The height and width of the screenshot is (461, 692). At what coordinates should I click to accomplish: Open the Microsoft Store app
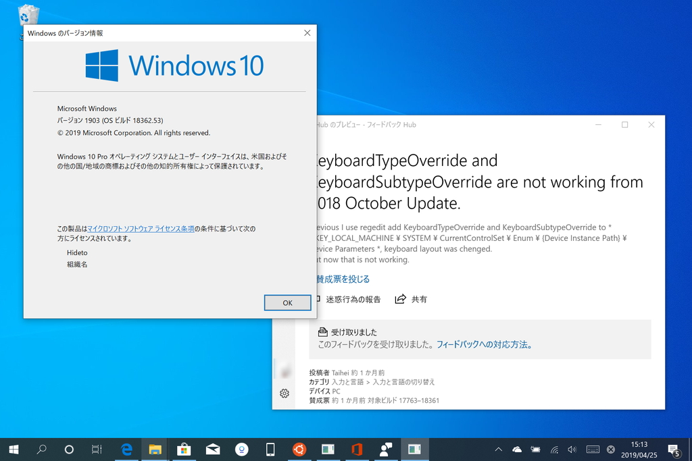[184, 449]
